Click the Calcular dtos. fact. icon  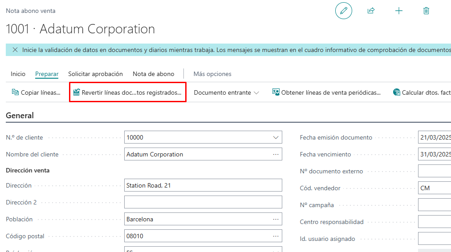tap(397, 92)
